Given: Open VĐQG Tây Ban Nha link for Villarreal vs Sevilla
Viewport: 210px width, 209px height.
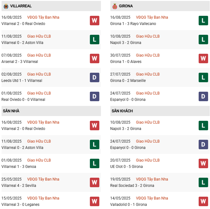Looking at the screenshot, I should click(x=43, y=179).
